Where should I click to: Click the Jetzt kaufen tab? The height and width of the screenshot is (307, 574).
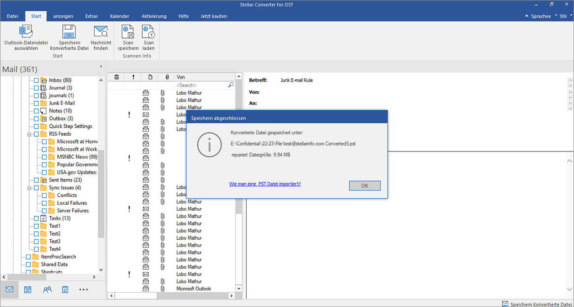tap(214, 16)
